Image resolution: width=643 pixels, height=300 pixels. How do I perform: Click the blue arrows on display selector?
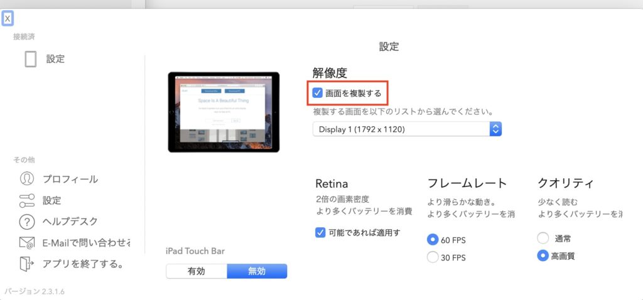pos(495,129)
